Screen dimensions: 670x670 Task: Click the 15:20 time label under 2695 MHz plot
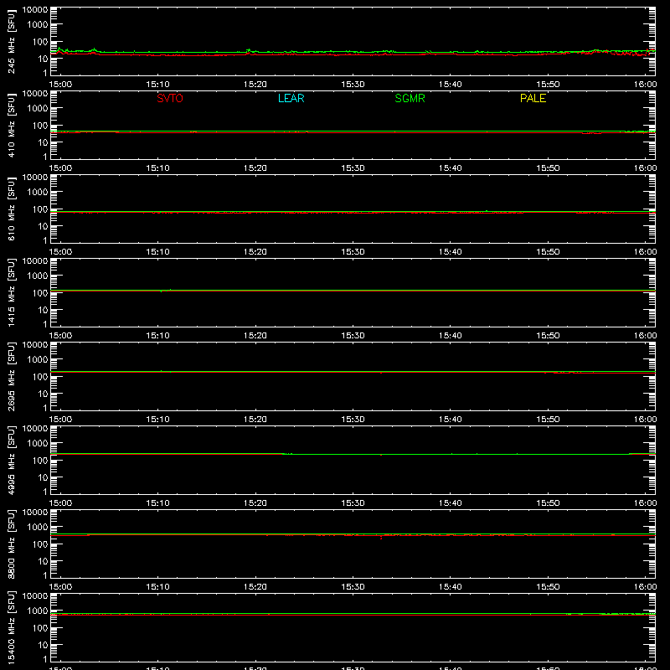(255, 420)
